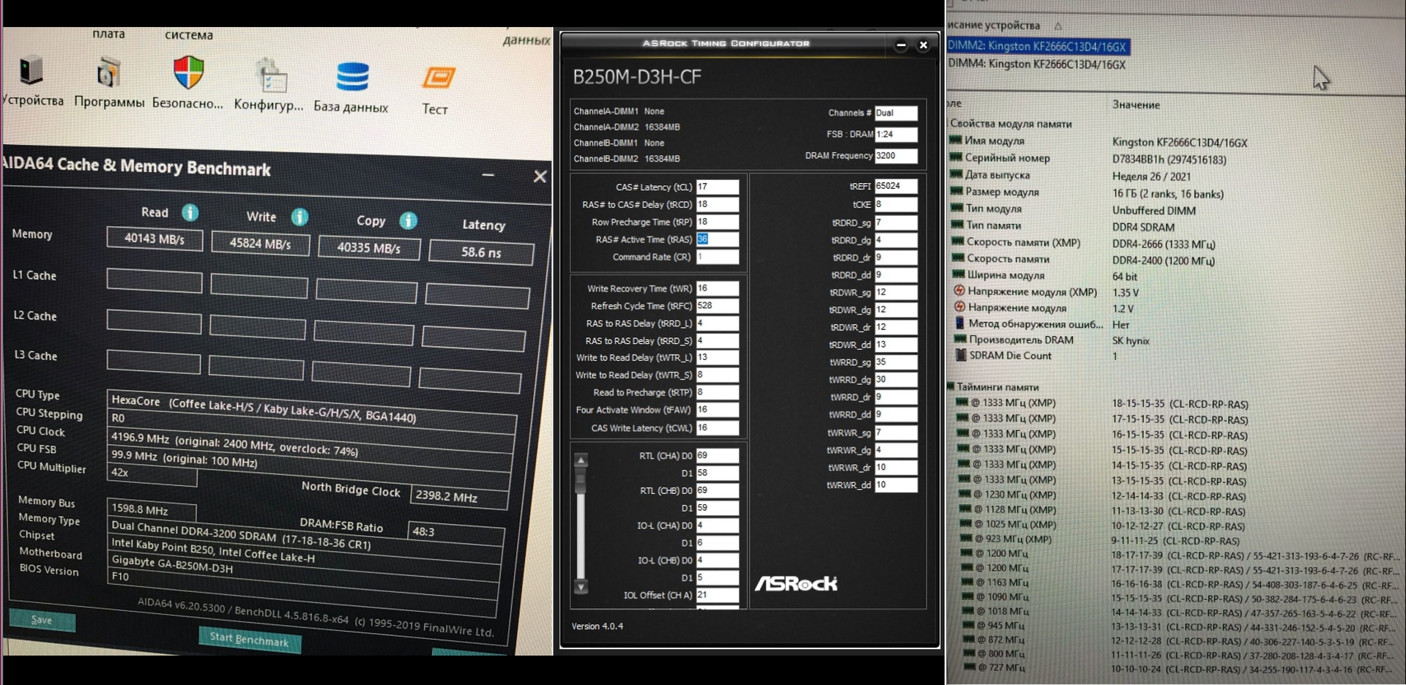
Task: Click the icon beside Дата выпуска
Action: [x=956, y=174]
